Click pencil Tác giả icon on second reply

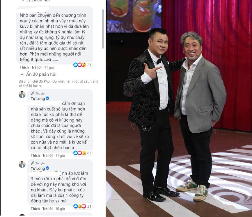pos(33,163)
